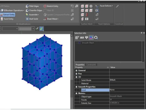Choose the Fillet Edges tool
Image resolution: width=146 pixels, height=110 pixels.
click(x=32, y=6)
